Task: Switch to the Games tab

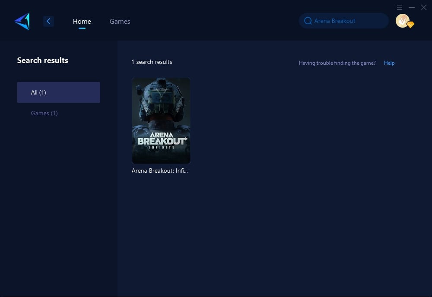Action: pyautogui.click(x=120, y=22)
